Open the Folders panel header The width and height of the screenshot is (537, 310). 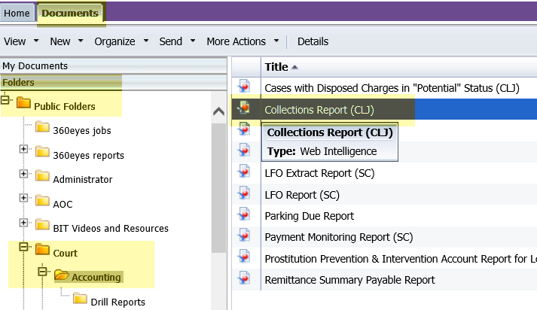[113, 83]
